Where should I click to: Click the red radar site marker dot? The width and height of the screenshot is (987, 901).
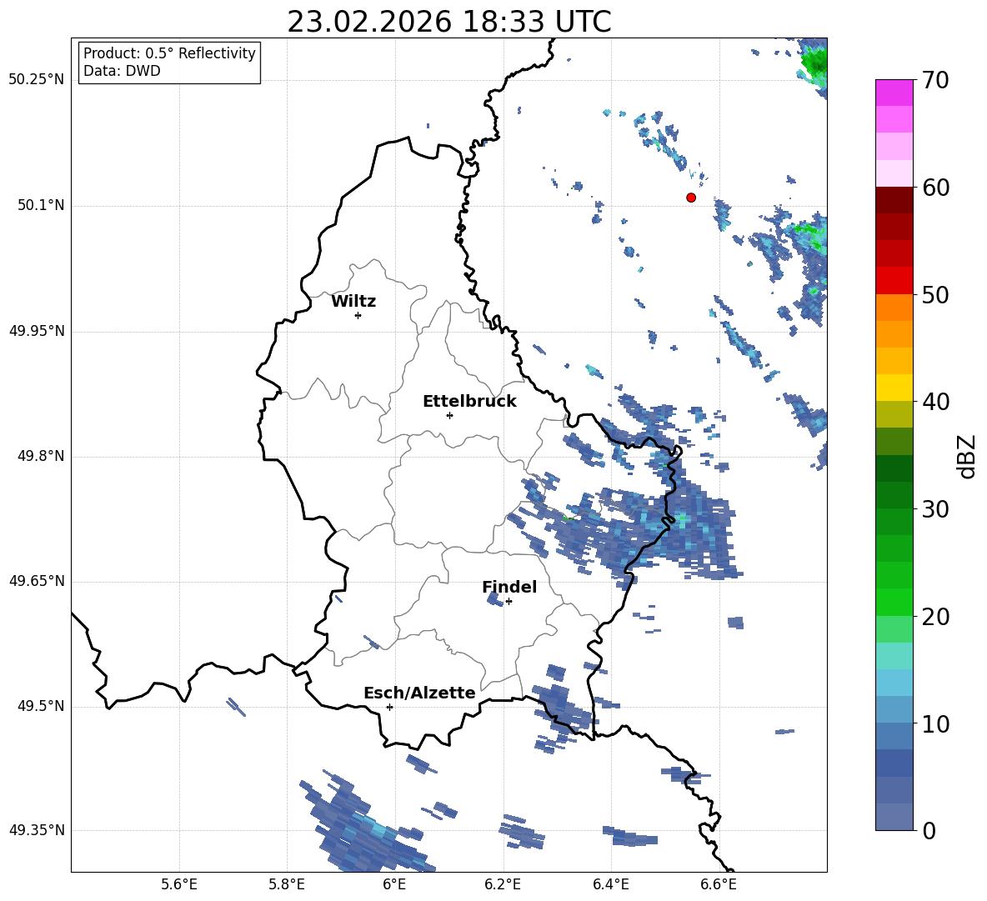[691, 198]
